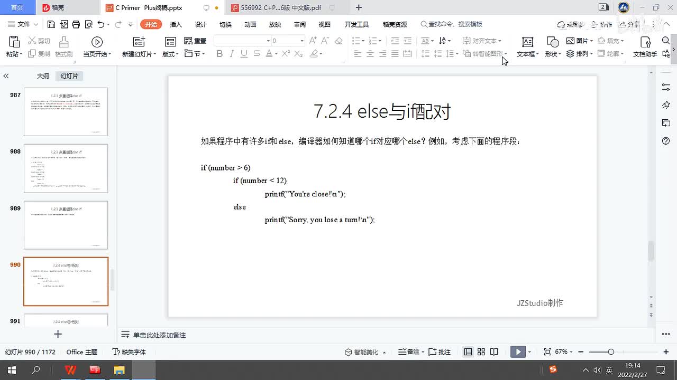The image size is (677, 380).
Task: Select the Format Painter (格式刷) brush
Action: (63, 46)
